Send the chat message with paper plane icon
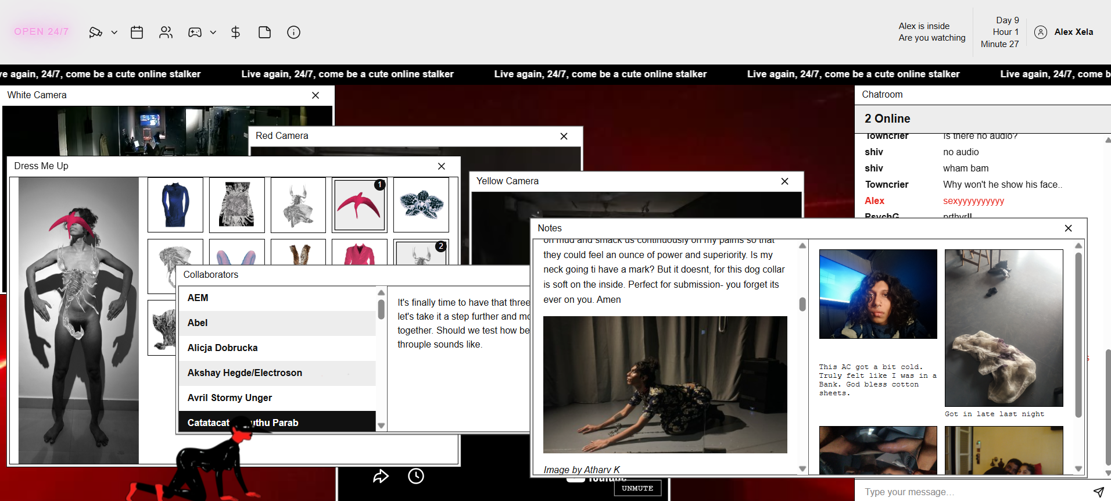The height and width of the screenshot is (501, 1111). coord(1098,492)
